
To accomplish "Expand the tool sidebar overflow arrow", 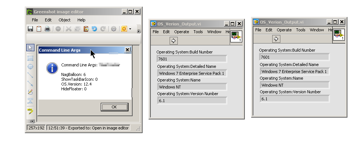I will coord(32,122).
